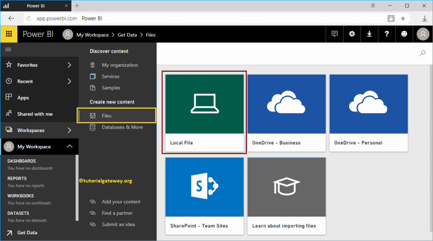The image size is (433, 241).
Task: Click the REPORTS heading
Action: click(x=17, y=178)
